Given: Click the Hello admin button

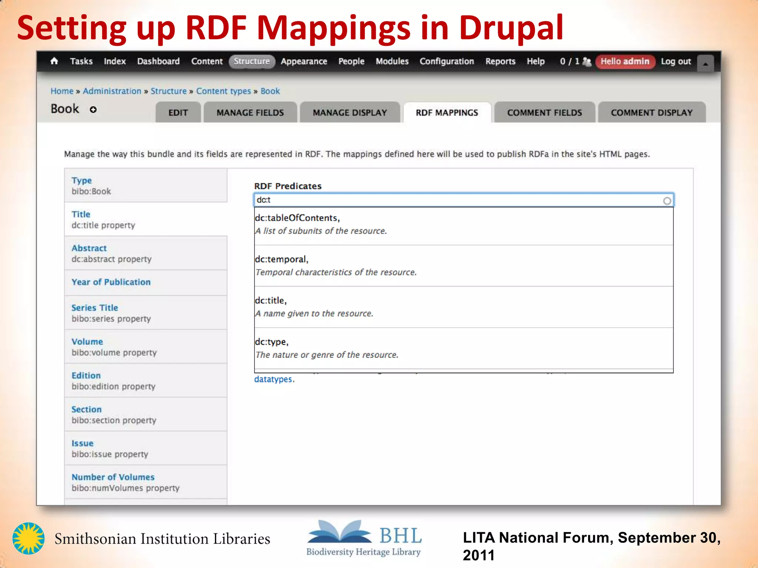Looking at the screenshot, I should point(625,61).
